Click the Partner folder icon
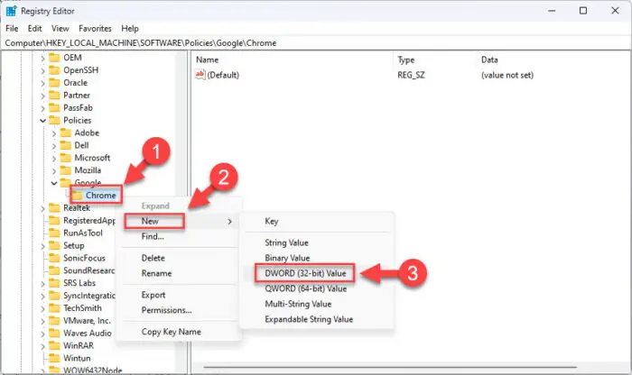The width and height of the screenshot is (632, 375). (54, 95)
